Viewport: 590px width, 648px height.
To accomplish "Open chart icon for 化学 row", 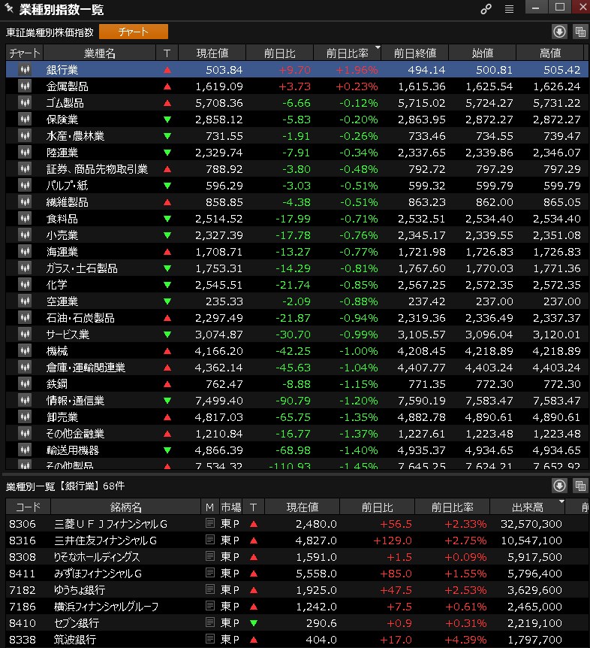I will [x=25, y=284].
